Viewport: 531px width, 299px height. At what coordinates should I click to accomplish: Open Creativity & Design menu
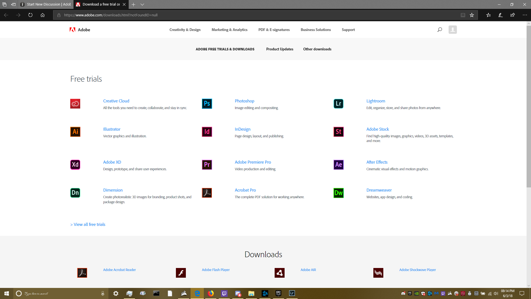click(x=185, y=30)
